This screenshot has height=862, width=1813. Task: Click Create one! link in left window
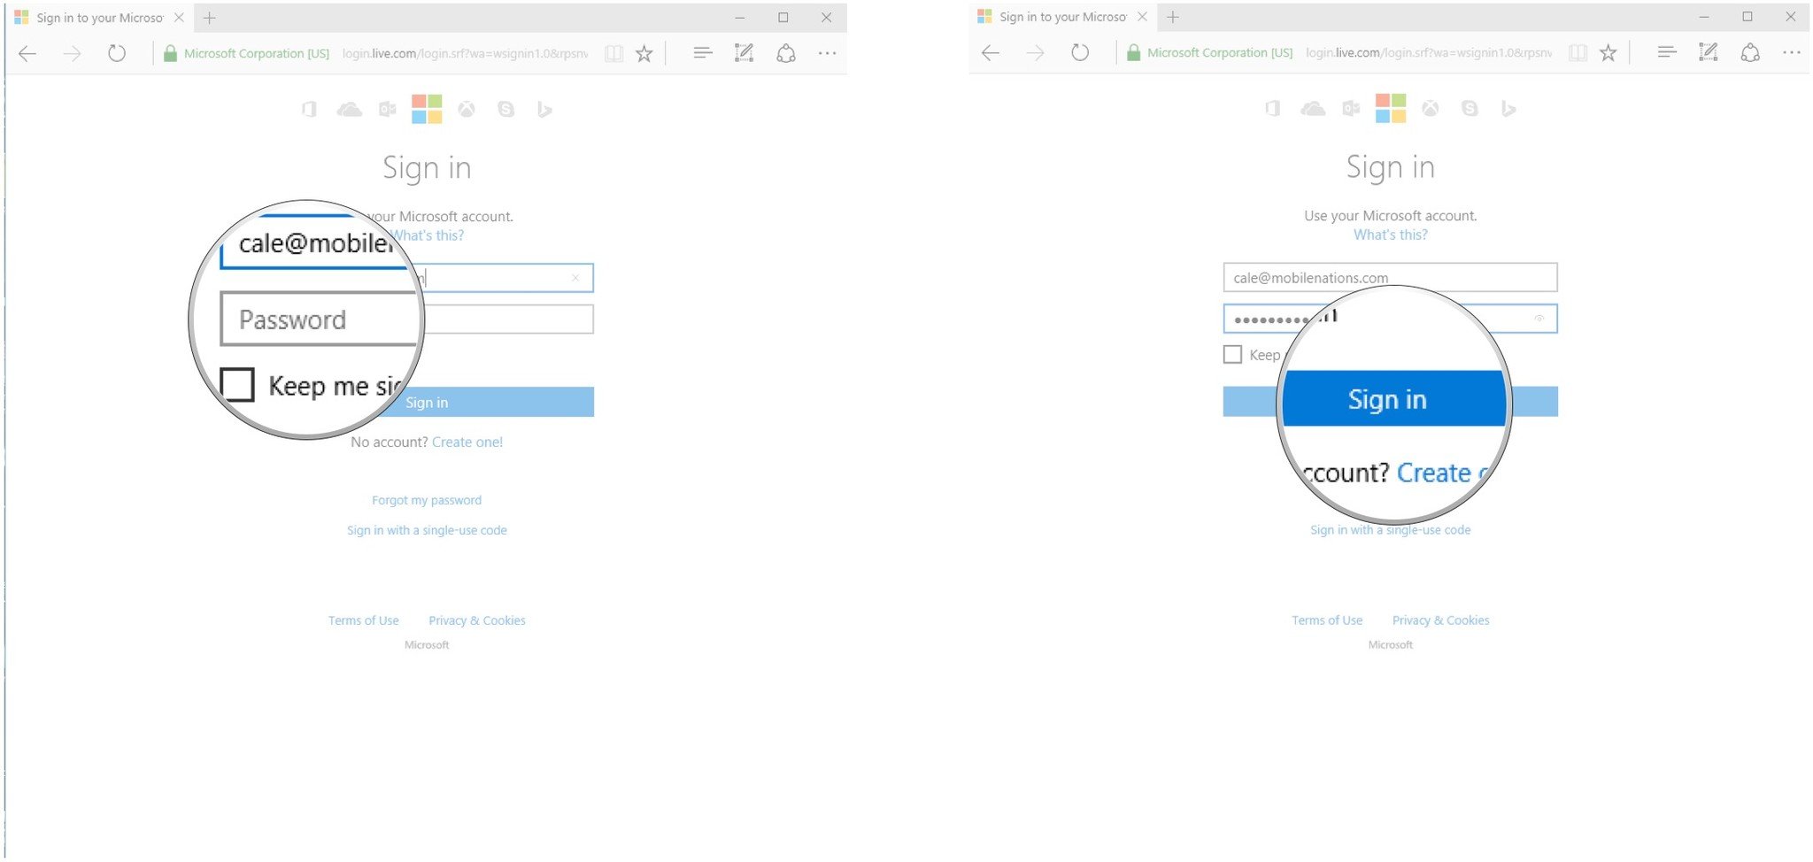click(467, 443)
